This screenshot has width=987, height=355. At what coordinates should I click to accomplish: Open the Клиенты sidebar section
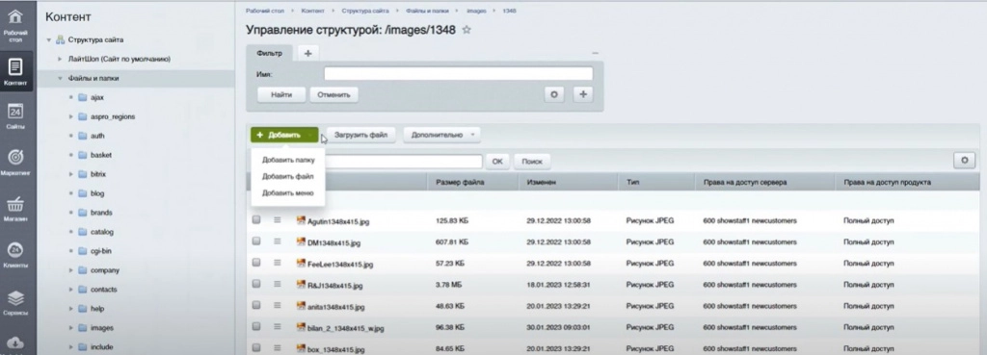[x=15, y=255]
